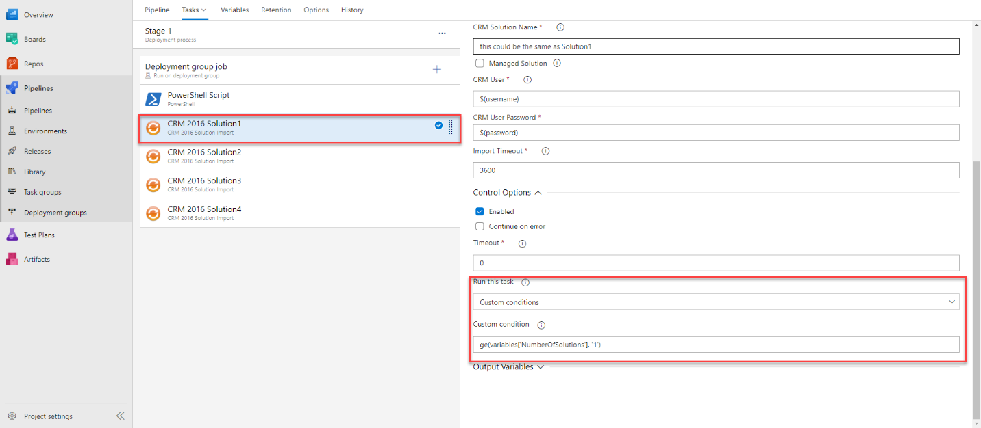The image size is (981, 428).
Task: Click the CRM Solution Name input field
Action: pyautogui.click(x=716, y=46)
